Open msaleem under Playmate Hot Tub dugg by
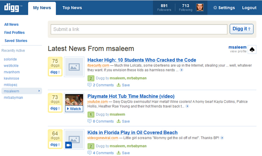The height and width of the screenshot is (156, 262). tap(117, 115)
